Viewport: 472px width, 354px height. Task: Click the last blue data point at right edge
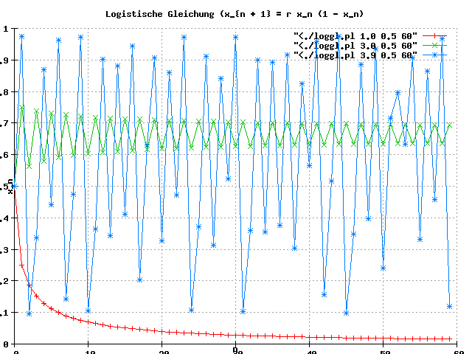(x=449, y=306)
